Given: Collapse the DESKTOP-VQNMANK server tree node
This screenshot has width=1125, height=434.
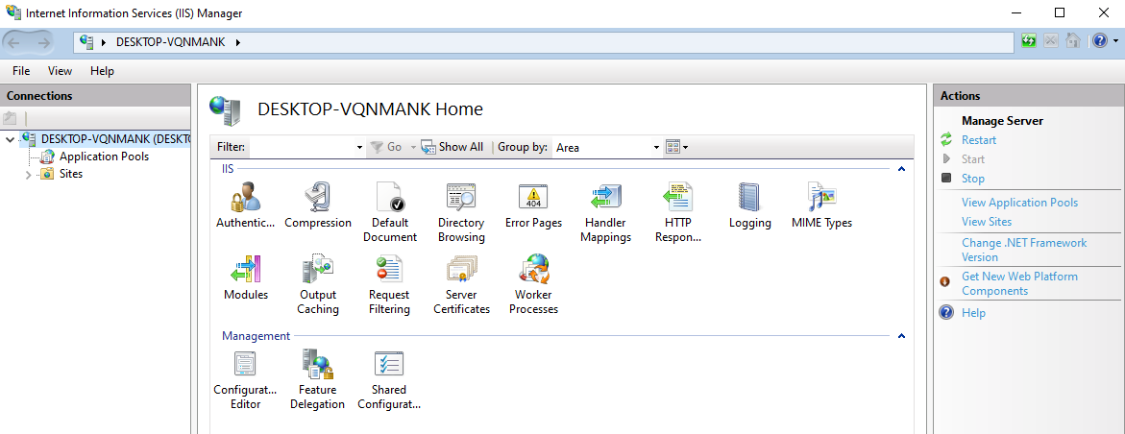Looking at the screenshot, I should pyautogui.click(x=10, y=139).
